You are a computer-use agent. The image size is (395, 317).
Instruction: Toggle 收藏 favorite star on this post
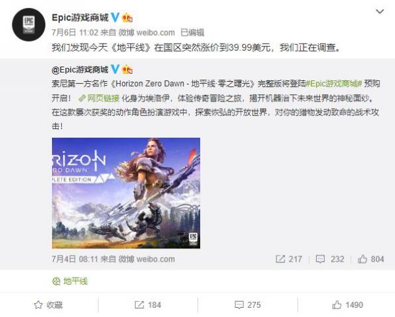tap(48, 305)
